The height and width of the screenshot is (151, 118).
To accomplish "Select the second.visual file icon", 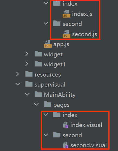I will (66, 145).
